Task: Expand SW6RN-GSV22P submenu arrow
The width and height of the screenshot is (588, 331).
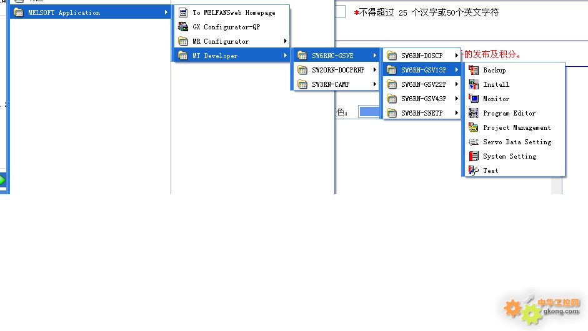Action: (x=456, y=84)
